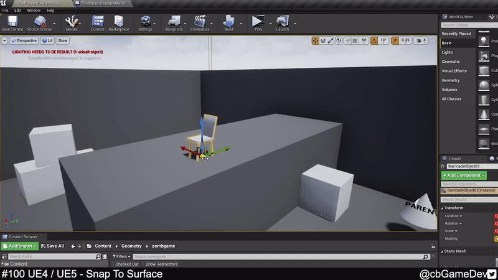Click the Play toolbar icon

[258, 23]
